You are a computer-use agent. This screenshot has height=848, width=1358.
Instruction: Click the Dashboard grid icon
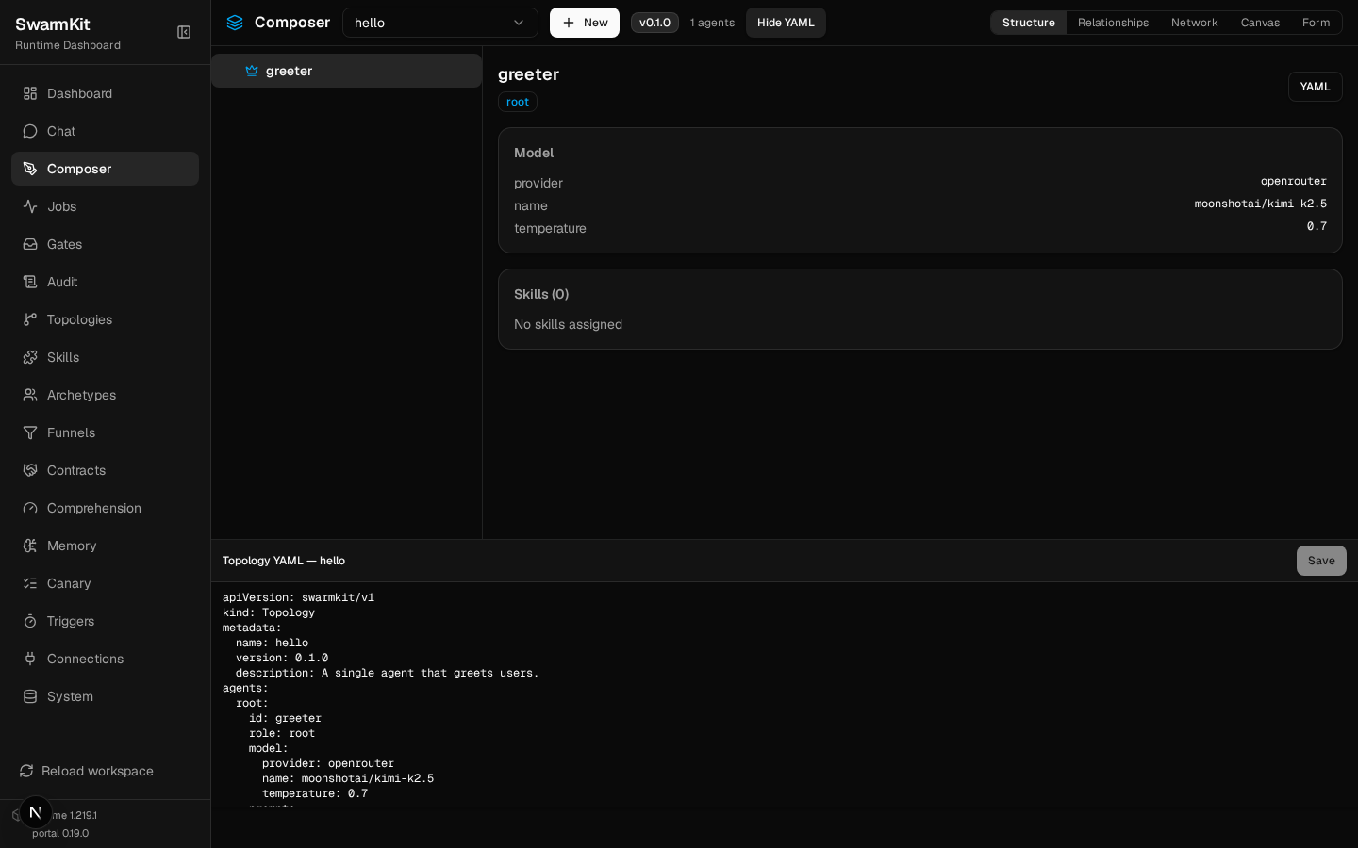pos(30,93)
